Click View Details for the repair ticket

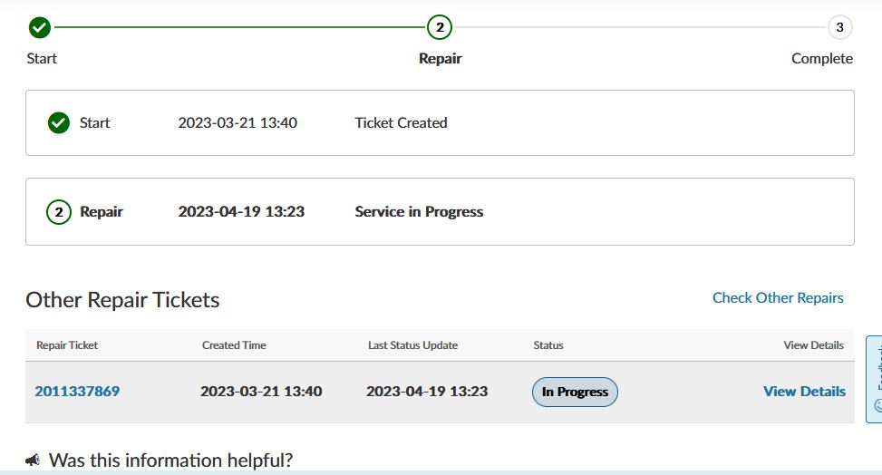[804, 392]
